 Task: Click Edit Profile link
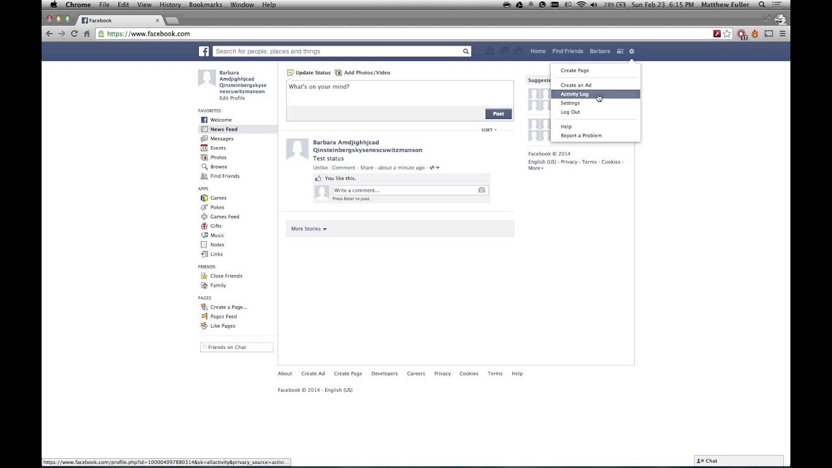coord(232,98)
